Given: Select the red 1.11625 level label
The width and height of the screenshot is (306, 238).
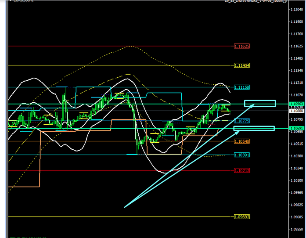Looking at the screenshot, I should 241,46.
